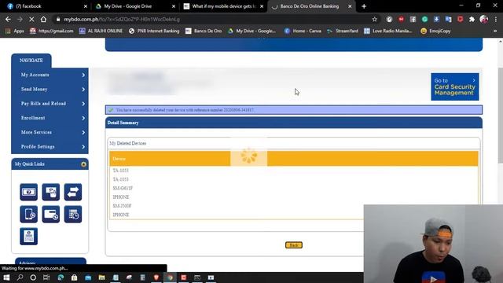This screenshot has height=283, width=503.
Task: Go to Card Security Management
Action: [454, 86]
